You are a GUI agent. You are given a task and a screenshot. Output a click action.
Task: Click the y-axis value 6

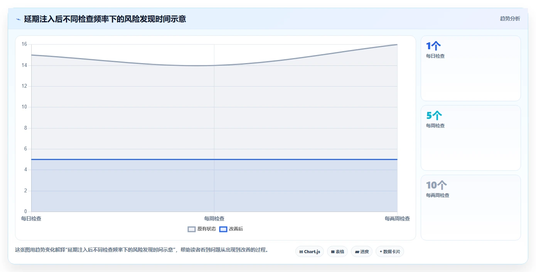coord(25,149)
